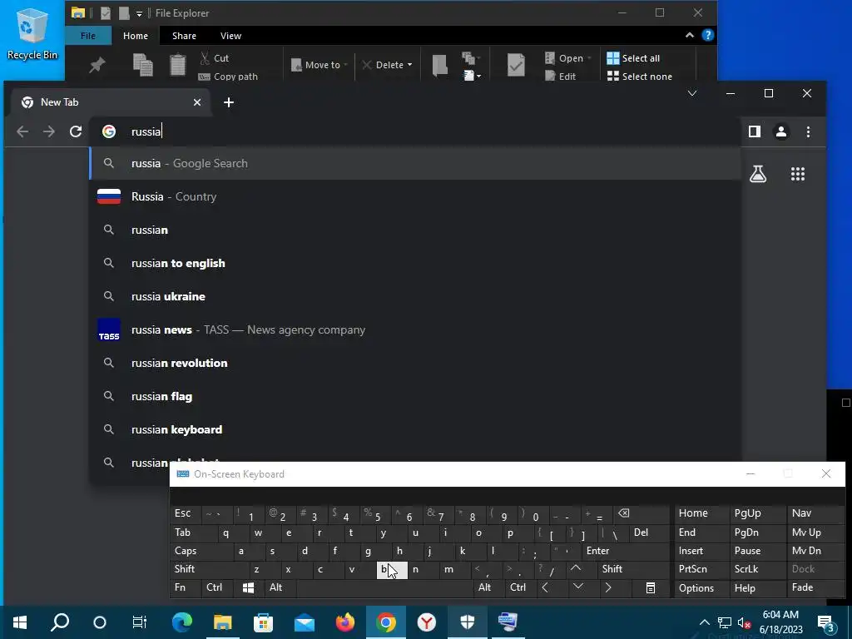Open File Explorer File menu
The image size is (852, 639).
(88, 36)
